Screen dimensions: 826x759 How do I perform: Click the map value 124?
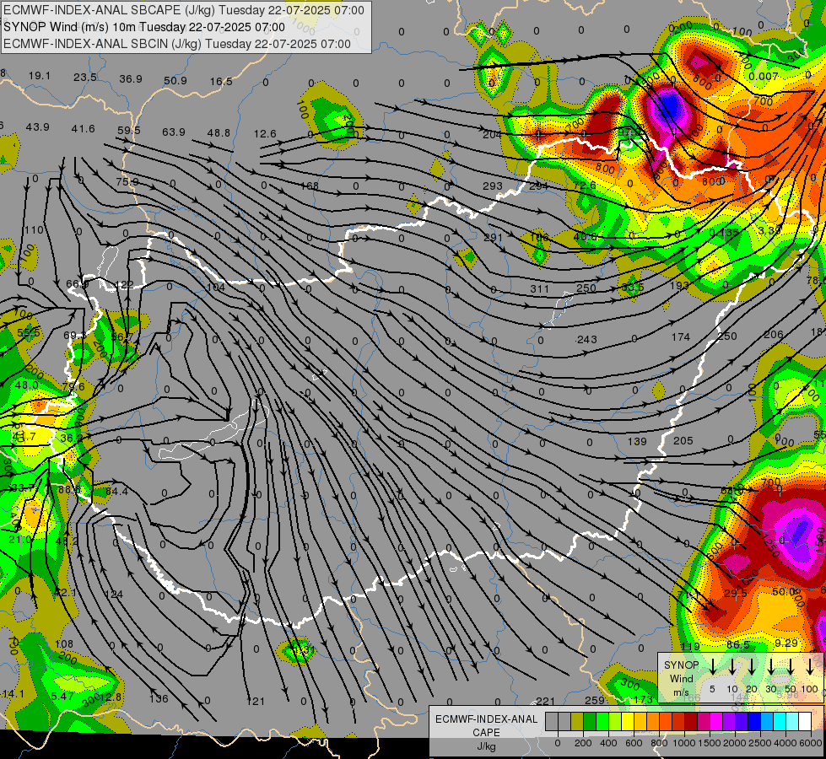[x=114, y=595]
